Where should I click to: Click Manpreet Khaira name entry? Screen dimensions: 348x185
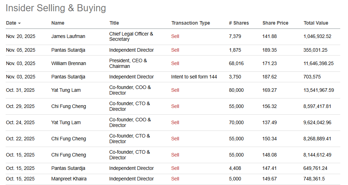pyautogui.click(x=69, y=179)
